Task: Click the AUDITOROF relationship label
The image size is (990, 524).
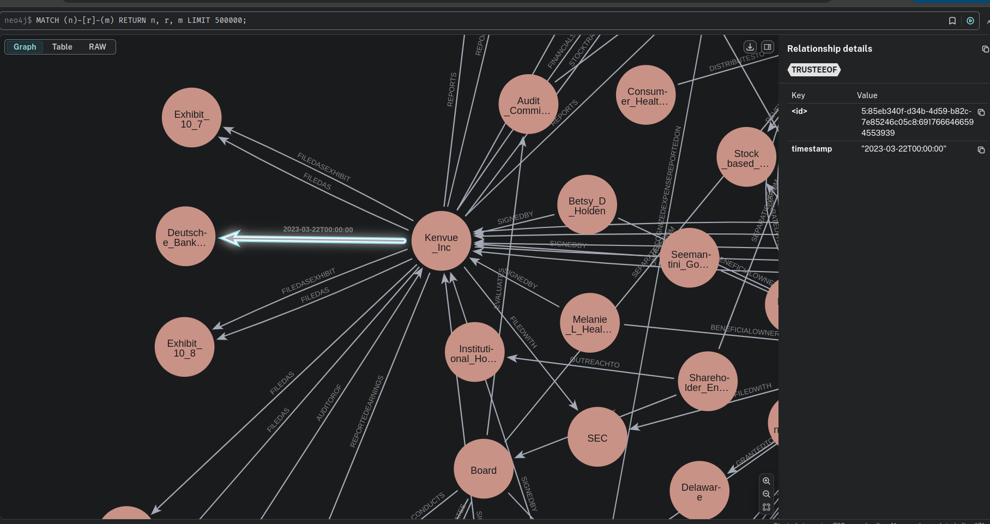Action: (x=329, y=403)
